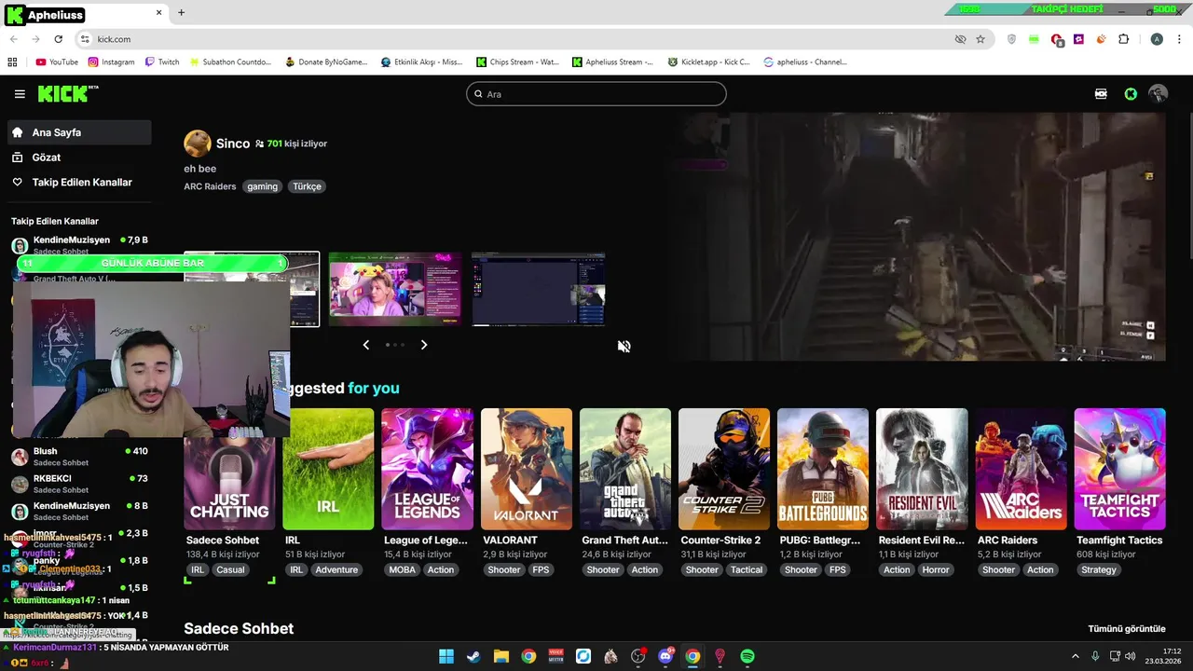Open the Twitch bookmark
The image size is (1193, 671).
tap(162, 62)
